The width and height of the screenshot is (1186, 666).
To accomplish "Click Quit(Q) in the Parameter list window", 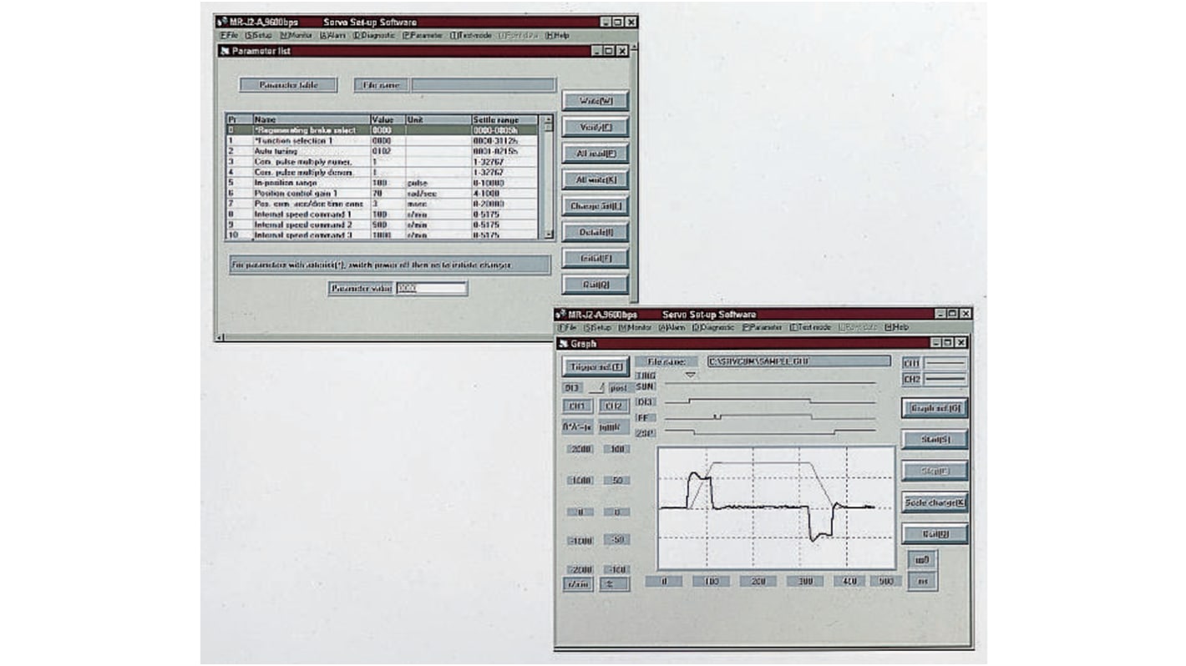I will point(595,285).
